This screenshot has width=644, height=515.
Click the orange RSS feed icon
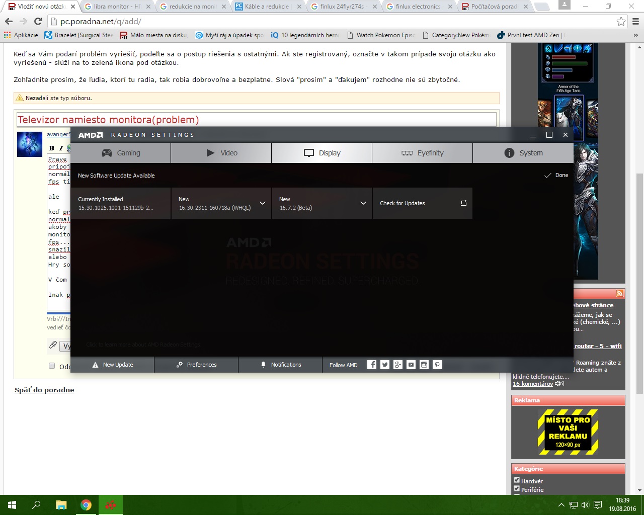tap(620, 293)
